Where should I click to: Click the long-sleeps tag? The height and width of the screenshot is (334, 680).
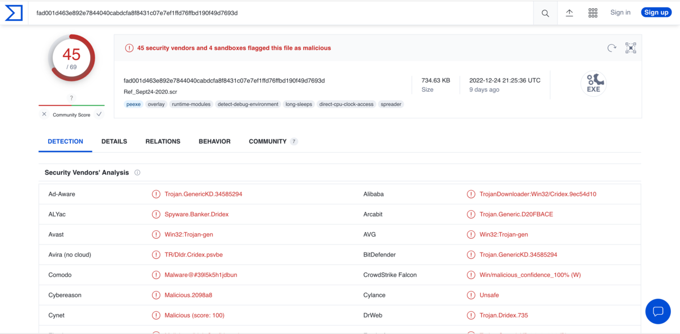[x=299, y=104]
